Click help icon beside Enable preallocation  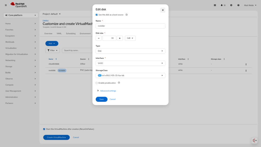pos(119,83)
